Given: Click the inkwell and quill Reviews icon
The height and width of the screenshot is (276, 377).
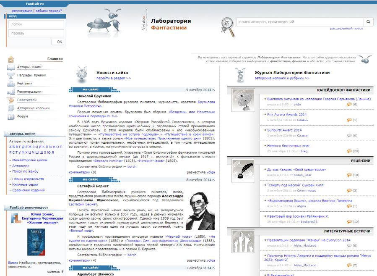Looking at the screenshot, I should 243,171.
